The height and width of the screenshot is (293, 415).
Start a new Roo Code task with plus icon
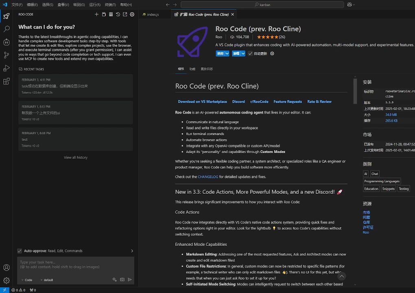pyautogui.click(x=96, y=14)
